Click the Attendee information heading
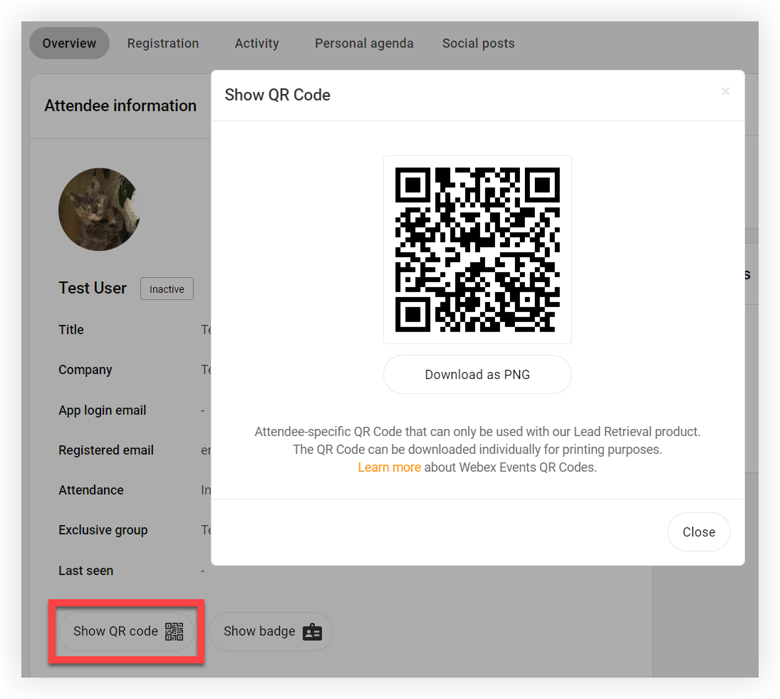The width and height of the screenshot is (780, 699). click(x=120, y=105)
